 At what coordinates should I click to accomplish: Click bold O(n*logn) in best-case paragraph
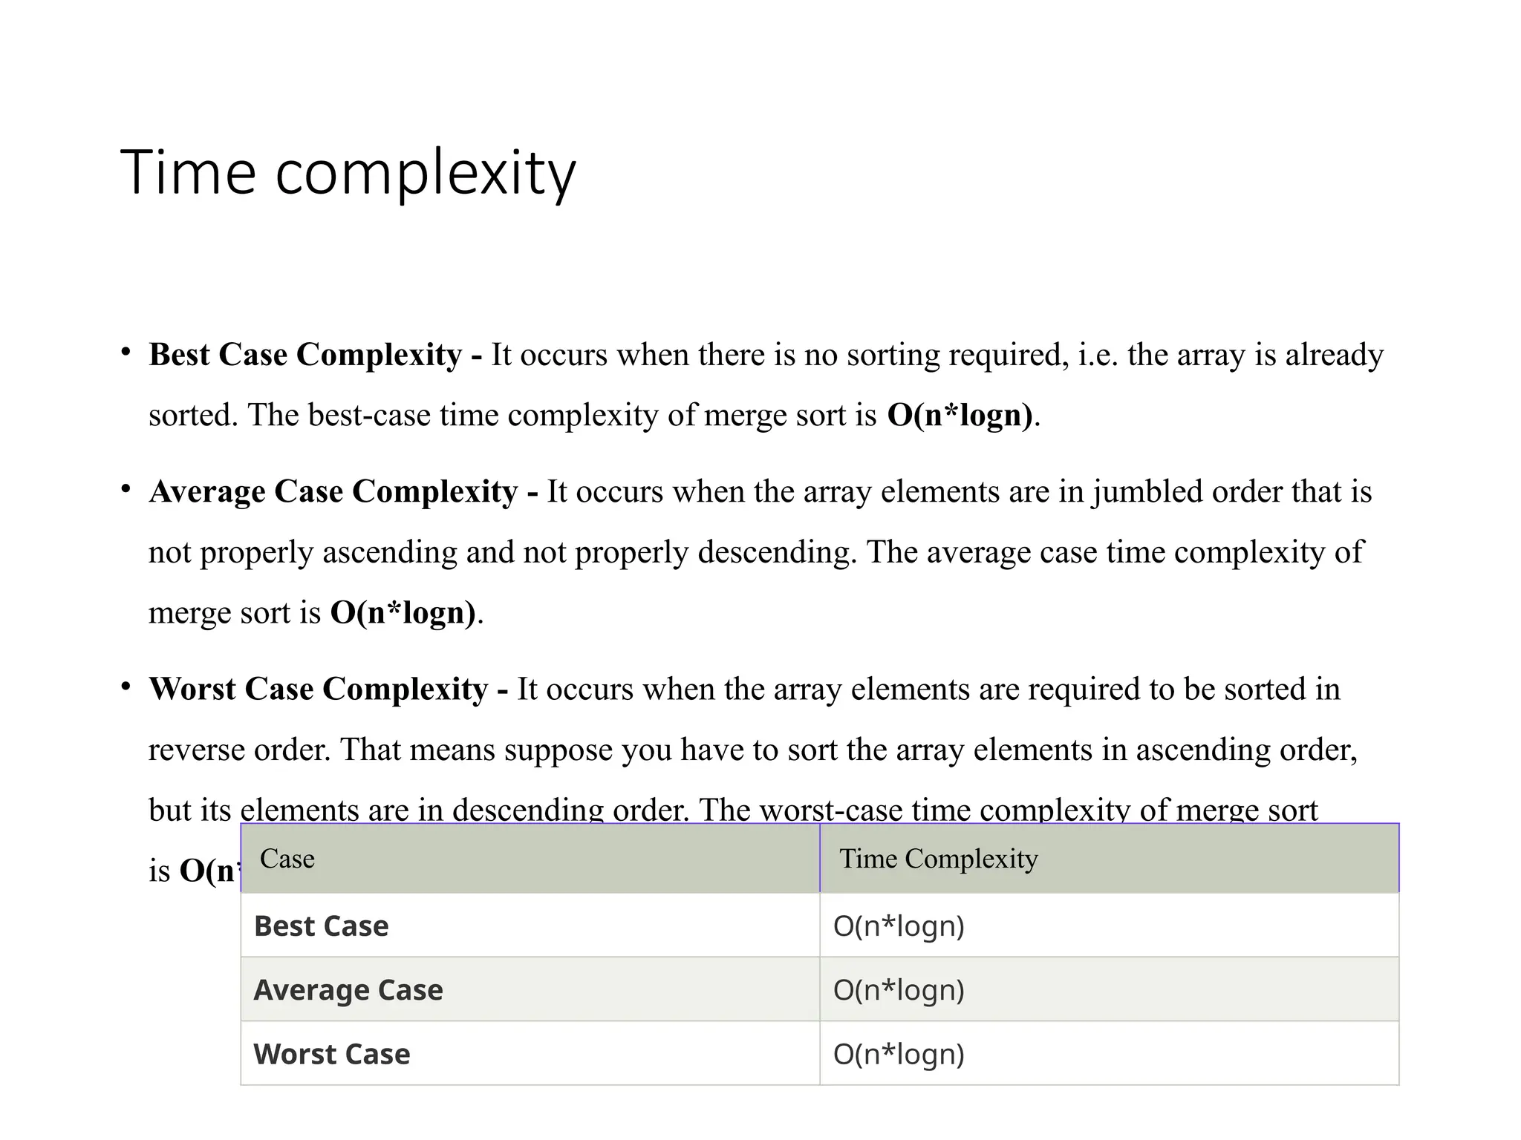click(960, 415)
